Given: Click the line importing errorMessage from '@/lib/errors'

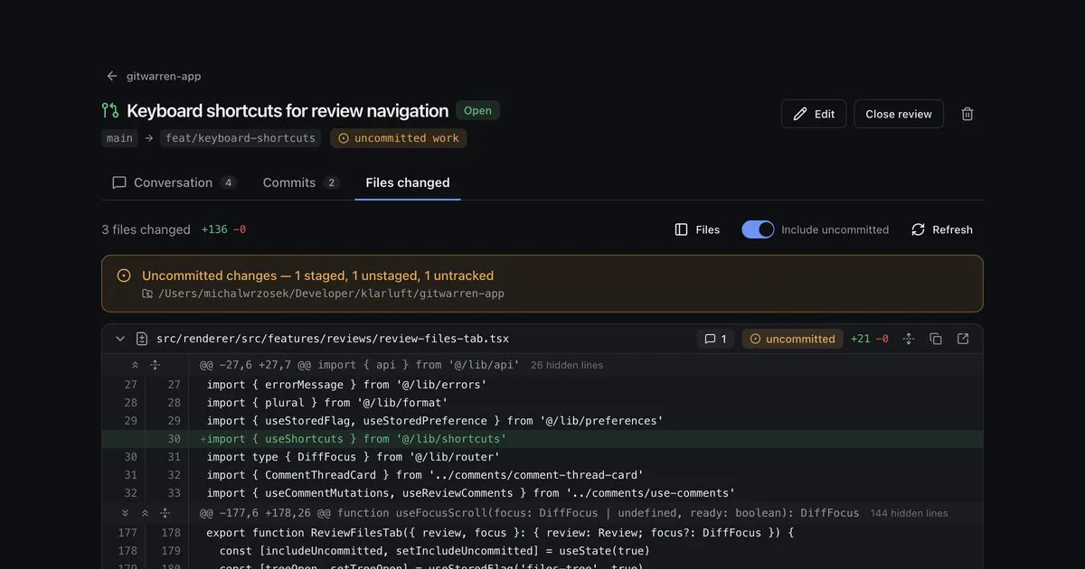Looking at the screenshot, I should click(x=542, y=385).
